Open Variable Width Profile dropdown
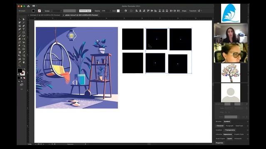 tap(69, 11)
